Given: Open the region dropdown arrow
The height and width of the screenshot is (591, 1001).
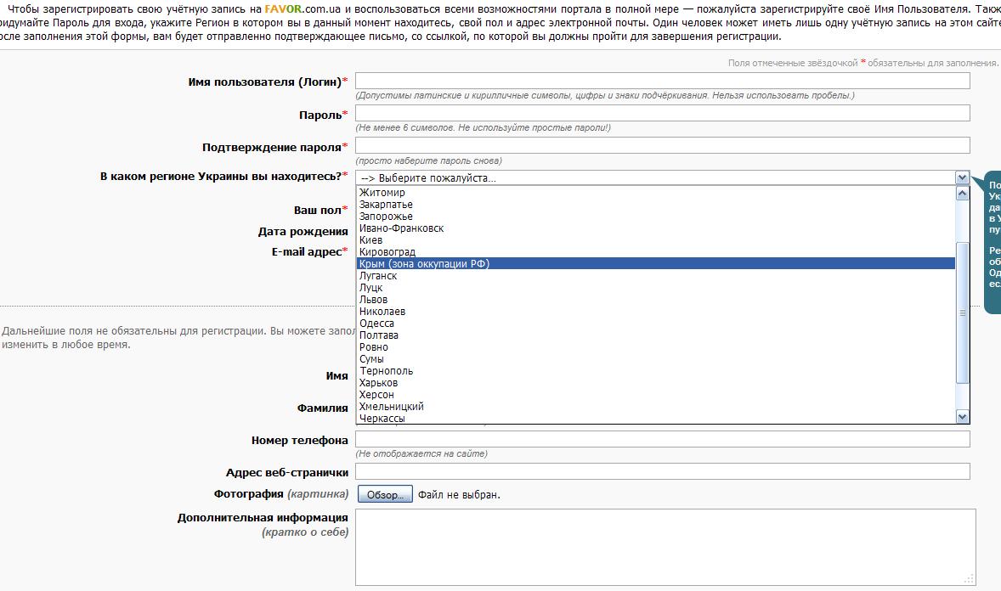Looking at the screenshot, I should pos(962,177).
